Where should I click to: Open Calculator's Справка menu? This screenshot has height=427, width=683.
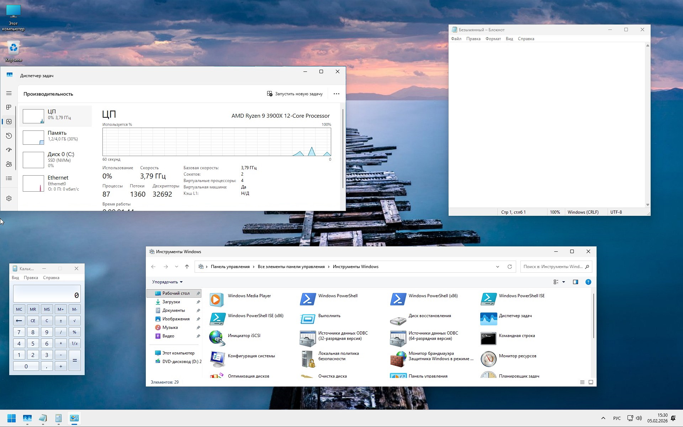(51, 278)
